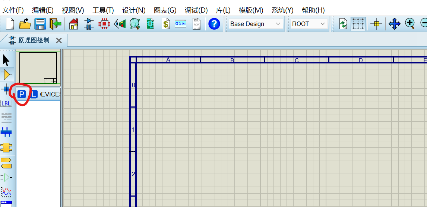Open 文件(F) menu

coord(13,10)
